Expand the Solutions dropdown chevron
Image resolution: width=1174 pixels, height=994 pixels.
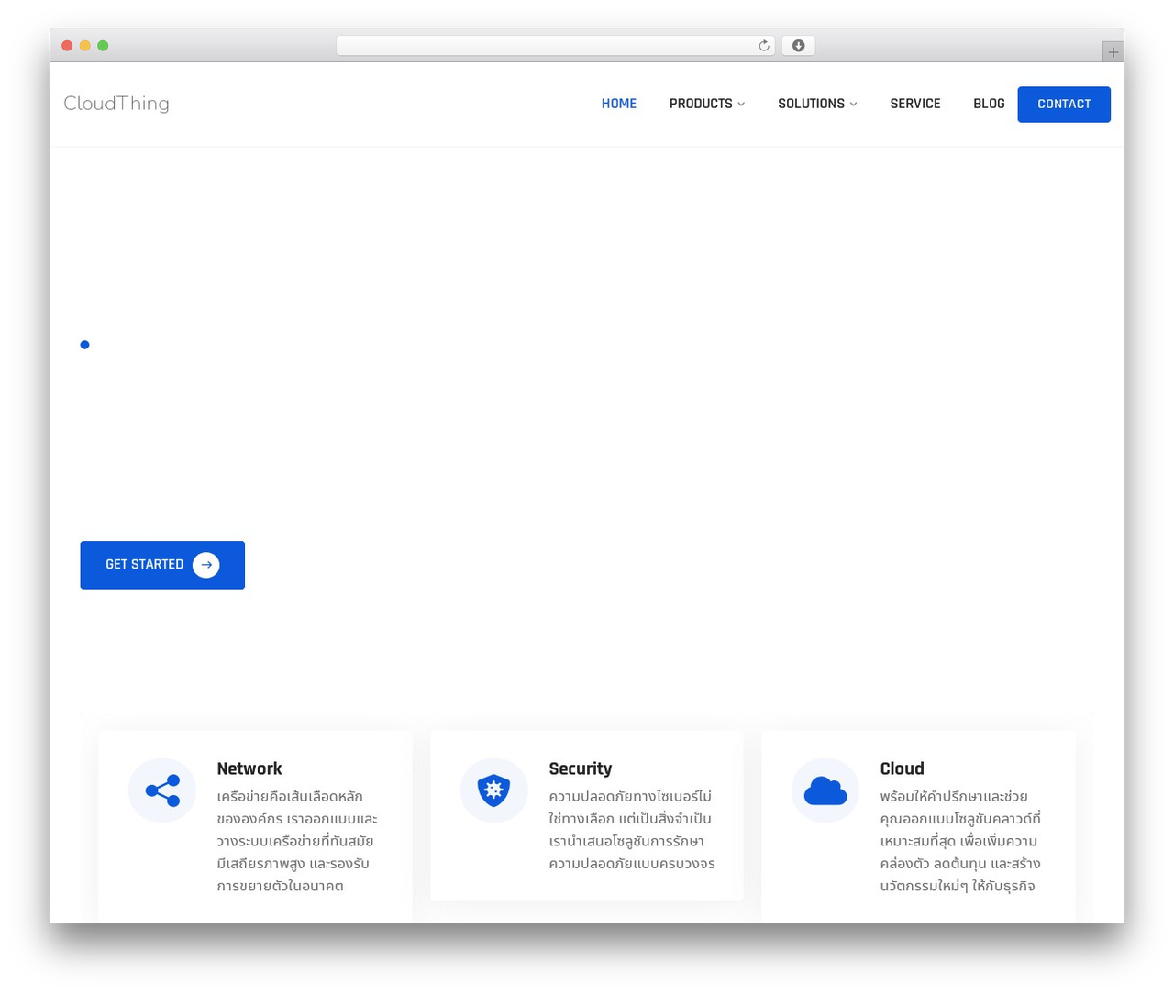click(853, 105)
